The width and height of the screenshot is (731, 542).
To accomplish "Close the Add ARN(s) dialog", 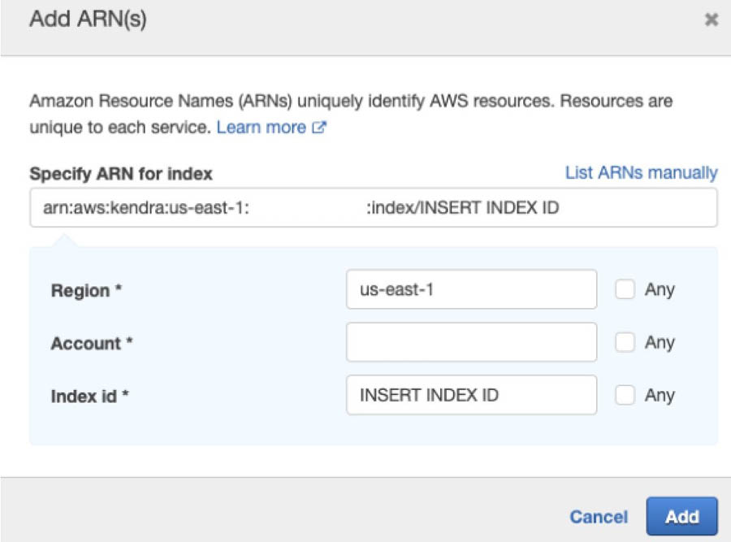I will (711, 20).
